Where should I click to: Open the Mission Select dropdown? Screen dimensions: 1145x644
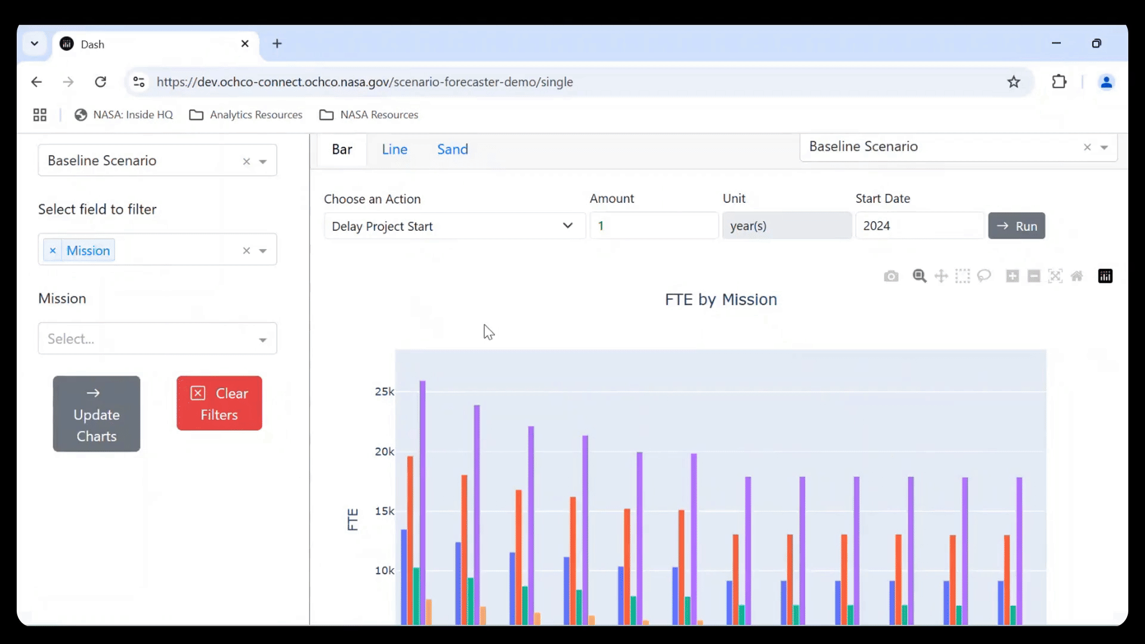pos(157,339)
